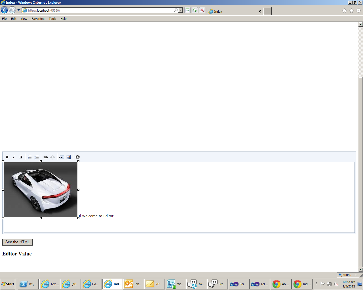Open the editor settings gear icon
The height and width of the screenshot is (290, 363).
(x=78, y=157)
